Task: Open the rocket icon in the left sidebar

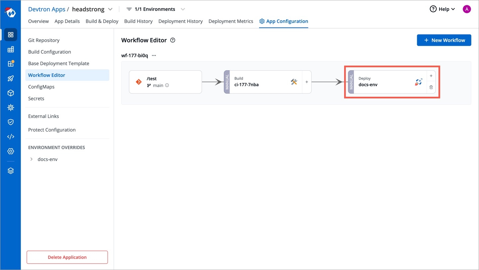Action: click(11, 79)
